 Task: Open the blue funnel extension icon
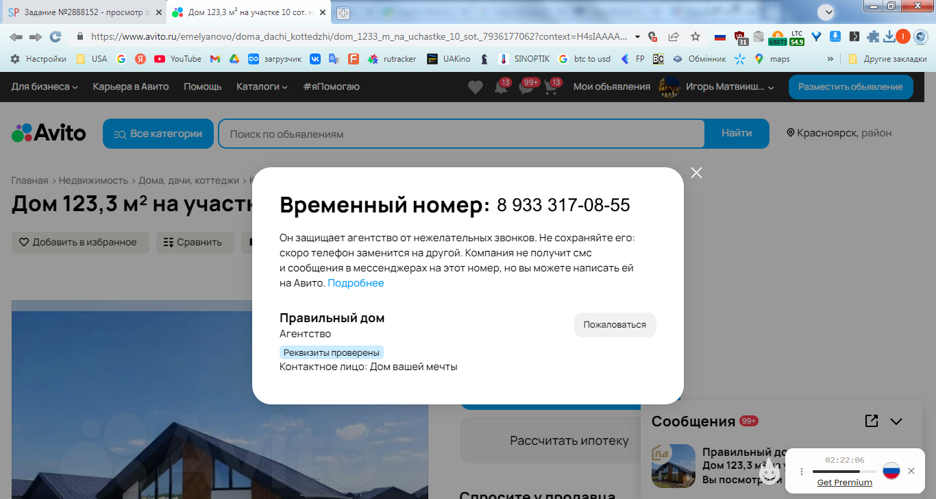817,36
